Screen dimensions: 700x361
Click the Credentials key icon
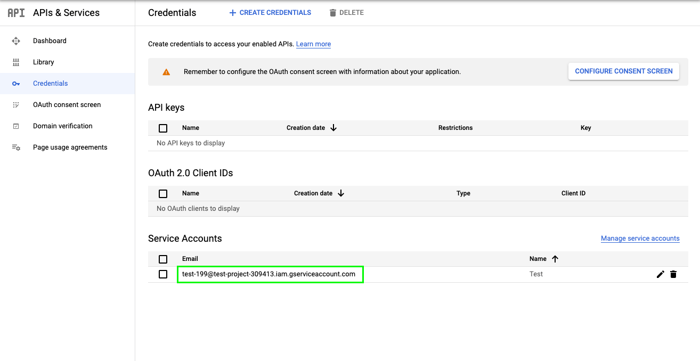16,84
